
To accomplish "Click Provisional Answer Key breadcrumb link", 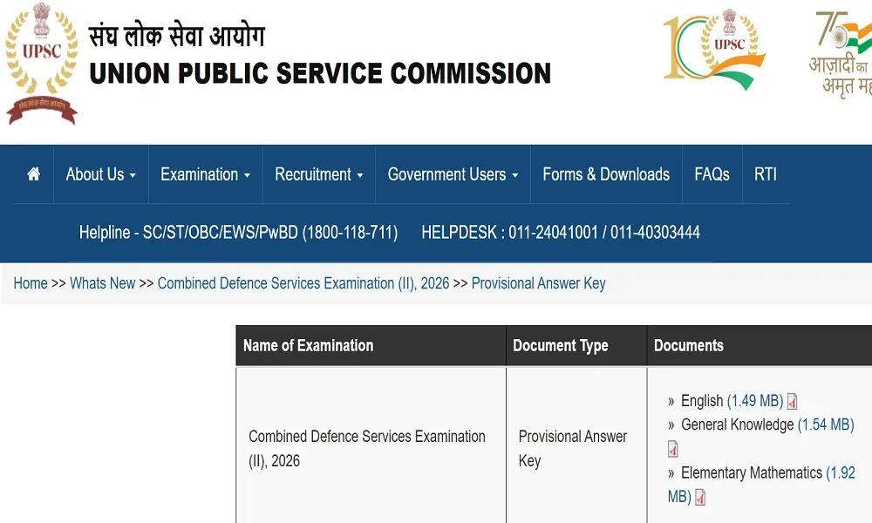I will tap(538, 283).
